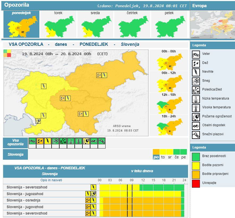
Task: Select the snow (Sneg) warning filter icon
Action: coord(55,141)
